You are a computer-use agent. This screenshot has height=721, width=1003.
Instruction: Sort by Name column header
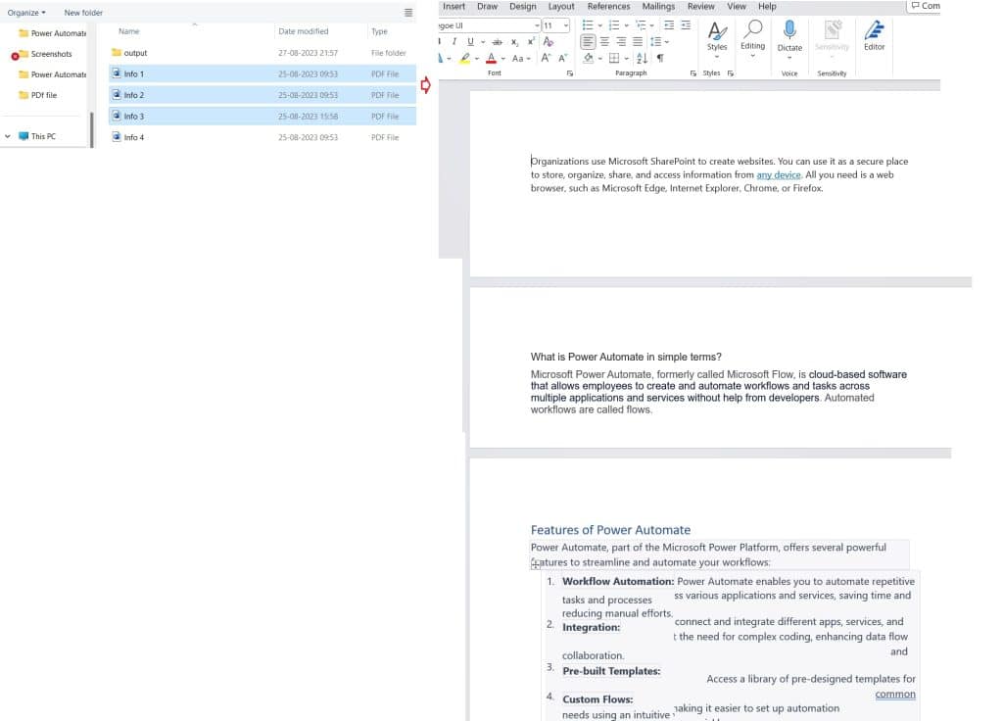128,31
